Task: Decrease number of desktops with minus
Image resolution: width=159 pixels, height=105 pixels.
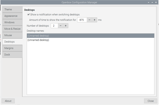Action: [61, 26]
